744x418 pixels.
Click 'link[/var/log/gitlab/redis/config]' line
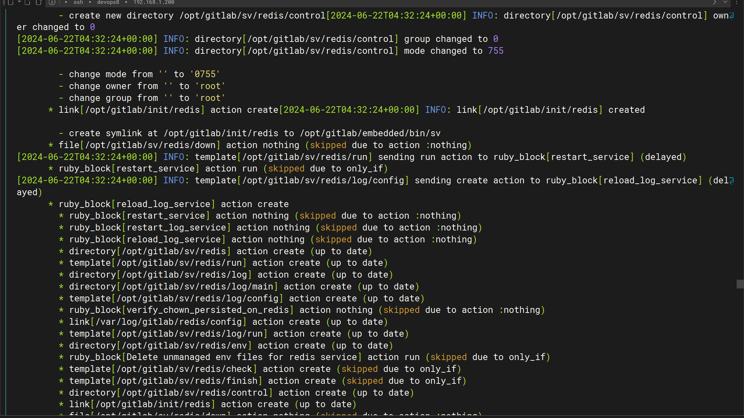click(x=223, y=322)
